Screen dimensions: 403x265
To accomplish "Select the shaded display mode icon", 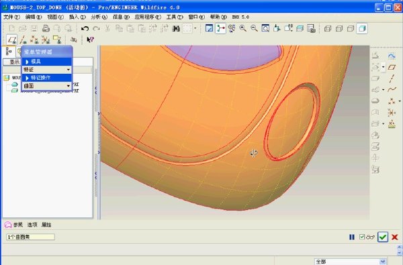I will pos(362,28).
